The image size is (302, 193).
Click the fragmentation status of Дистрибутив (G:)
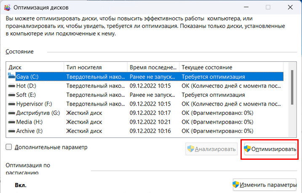point(217,113)
